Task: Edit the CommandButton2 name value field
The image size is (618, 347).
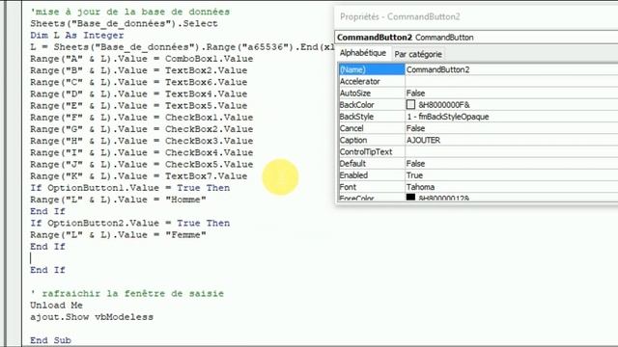Action: tap(512, 69)
